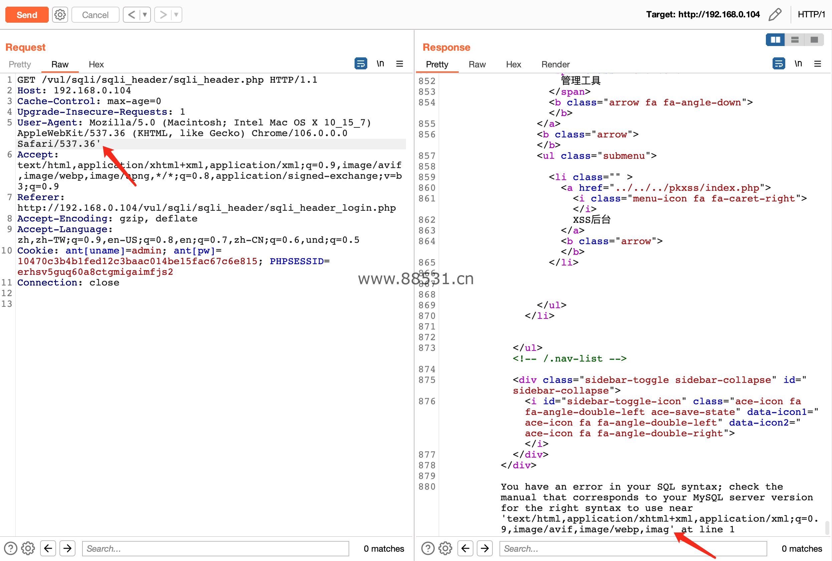Click the Response pane vertical scrollbar
Viewport: 832px width, 561px height.
(x=827, y=528)
